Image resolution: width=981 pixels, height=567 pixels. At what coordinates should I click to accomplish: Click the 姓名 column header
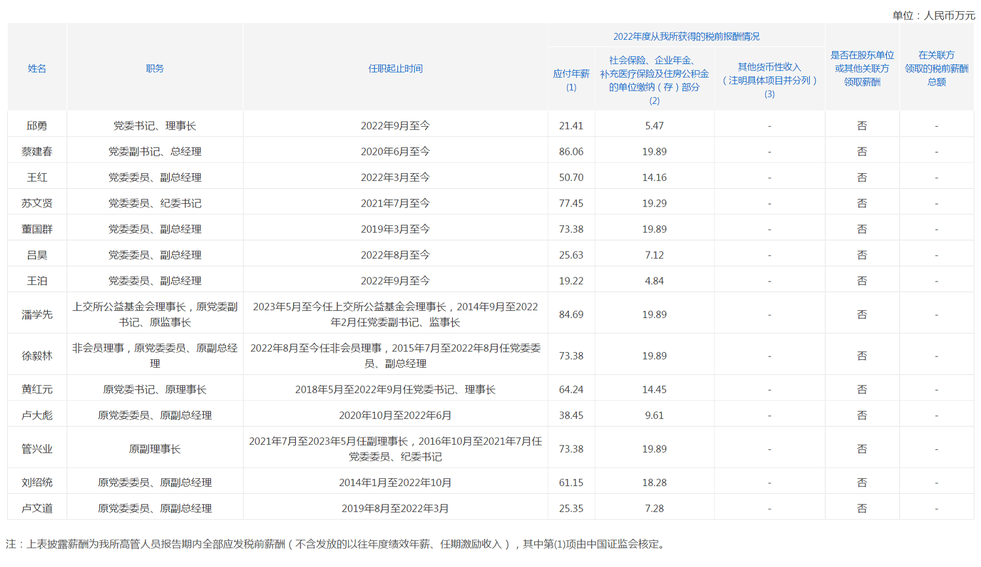coord(37,69)
